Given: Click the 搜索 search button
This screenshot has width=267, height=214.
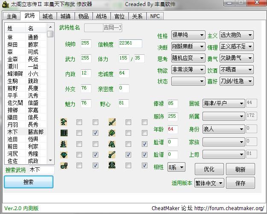Looking at the screenshot, I should 29,182.
